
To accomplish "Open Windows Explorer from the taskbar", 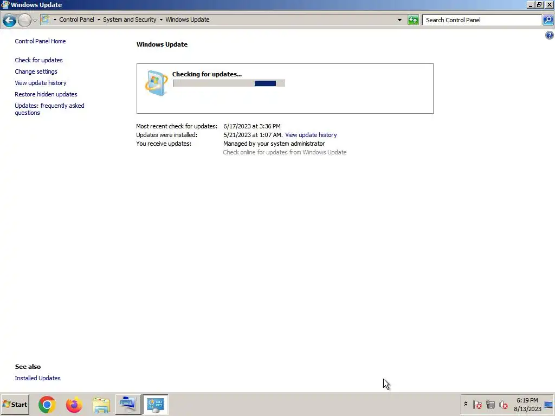I will [x=101, y=405].
